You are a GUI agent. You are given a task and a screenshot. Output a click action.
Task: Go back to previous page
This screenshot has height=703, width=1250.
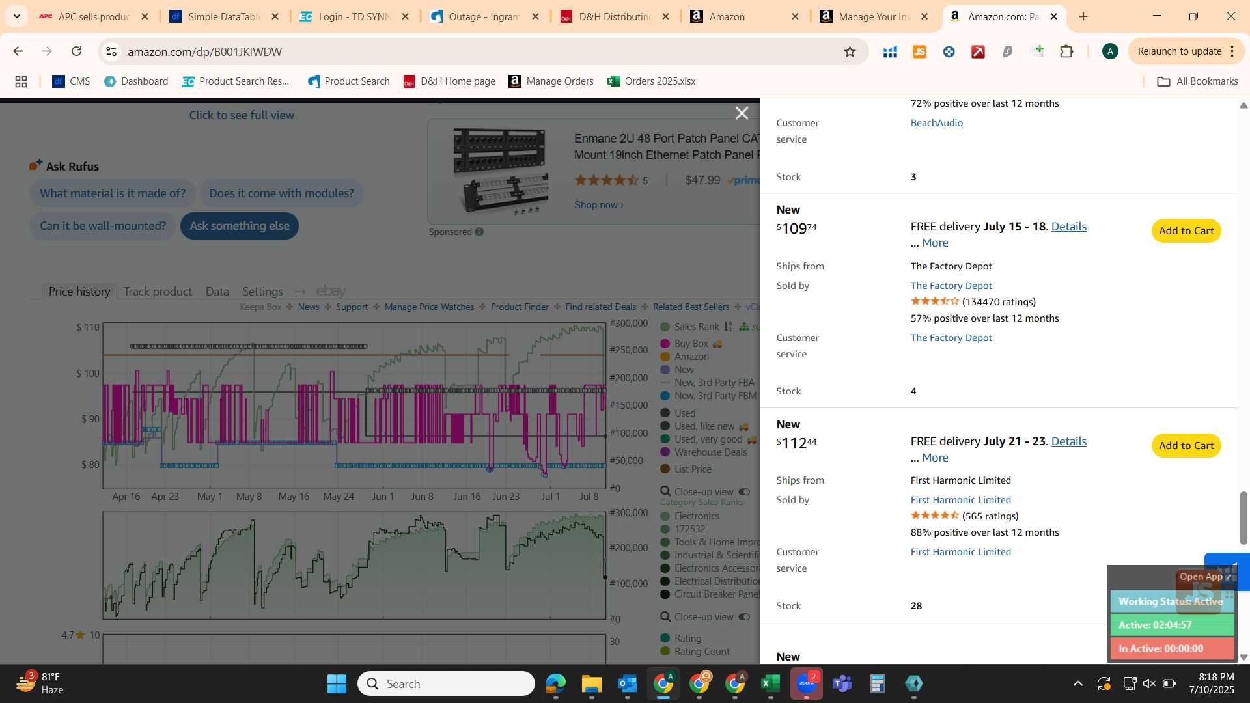coord(18,51)
